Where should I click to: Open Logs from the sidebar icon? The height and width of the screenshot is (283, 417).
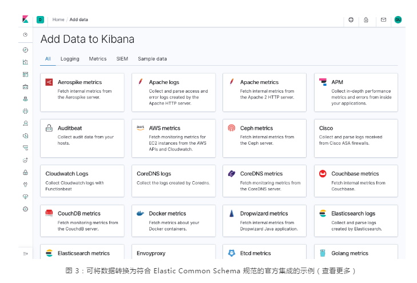coord(25,136)
